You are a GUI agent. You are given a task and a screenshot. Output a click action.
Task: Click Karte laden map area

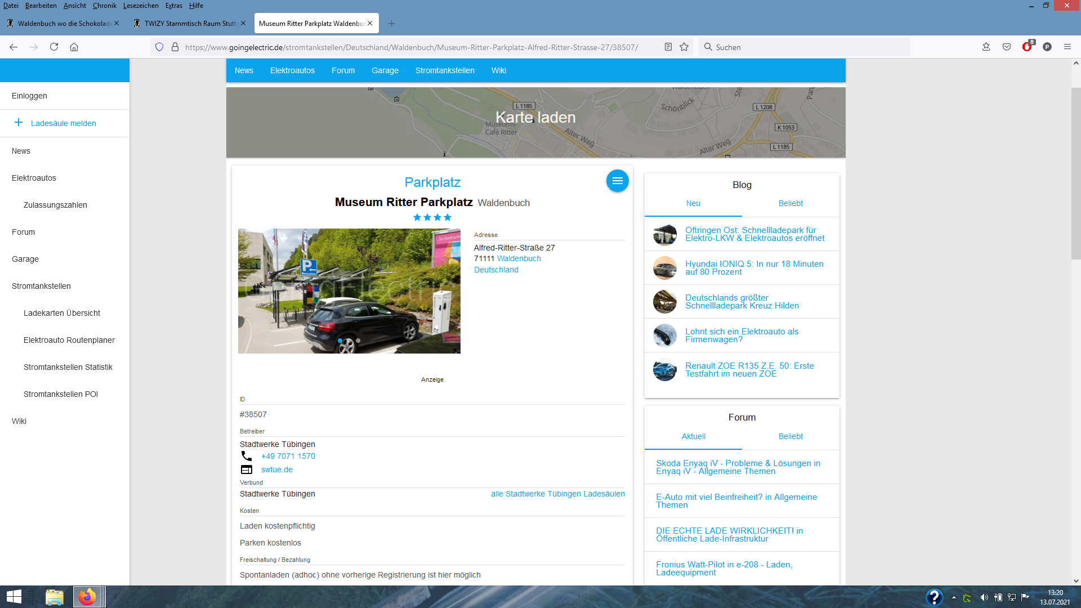click(535, 118)
